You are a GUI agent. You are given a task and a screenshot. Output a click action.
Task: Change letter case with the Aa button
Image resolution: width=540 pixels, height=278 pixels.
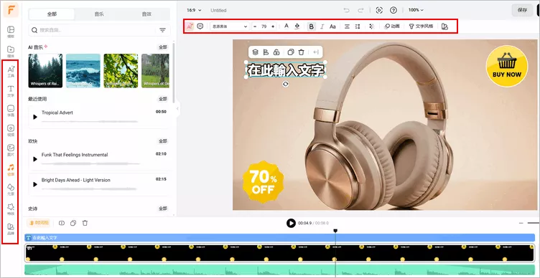[332, 26]
